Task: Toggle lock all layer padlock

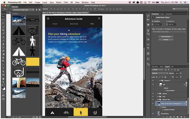Action: tap(165, 77)
